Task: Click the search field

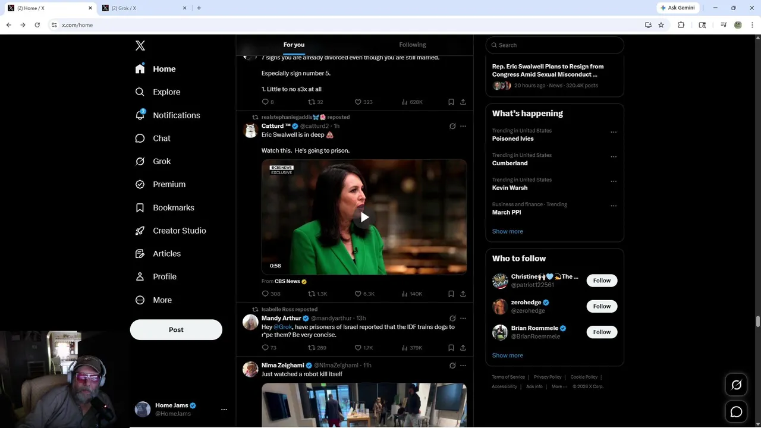Action: point(555,45)
